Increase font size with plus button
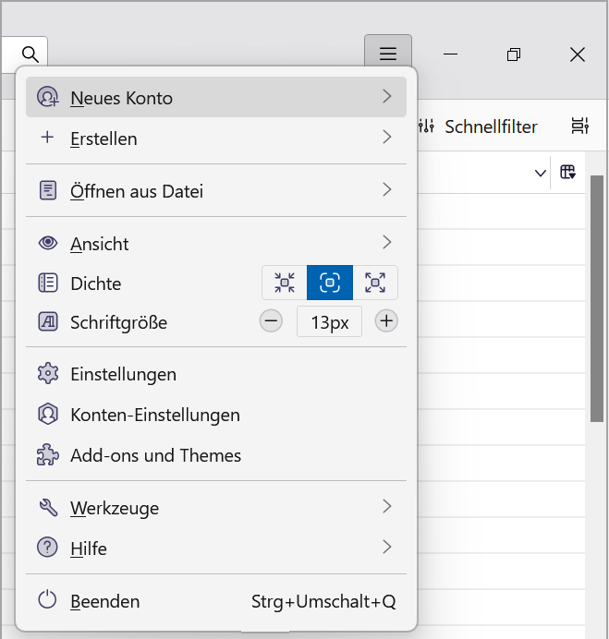609x639 pixels. click(386, 321)
